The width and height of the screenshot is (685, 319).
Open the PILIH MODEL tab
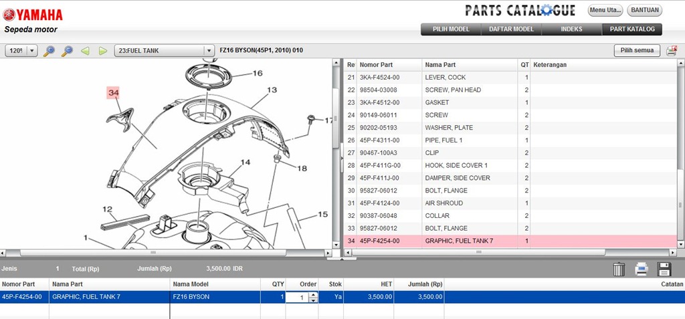tap(451, 29)
